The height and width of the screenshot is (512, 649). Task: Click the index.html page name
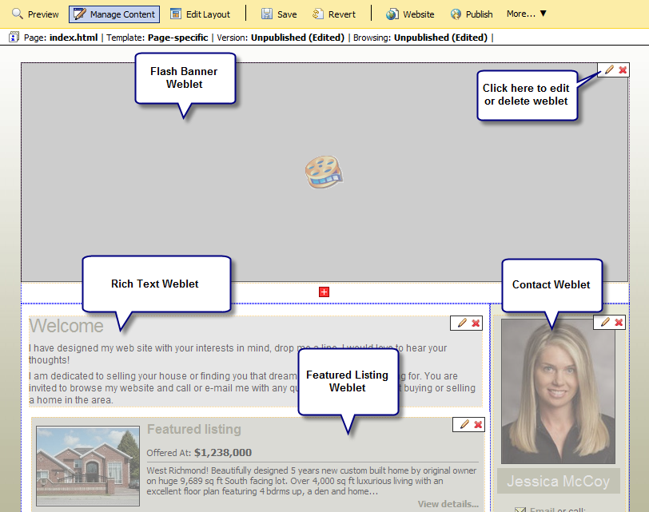[74, 38]
